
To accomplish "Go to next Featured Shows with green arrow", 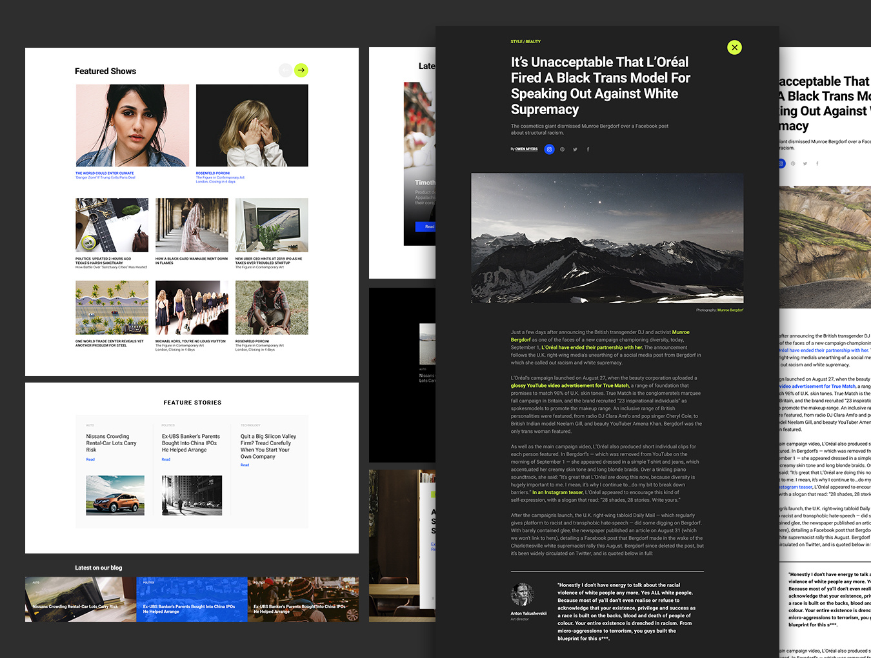I will tap(301, 70).
